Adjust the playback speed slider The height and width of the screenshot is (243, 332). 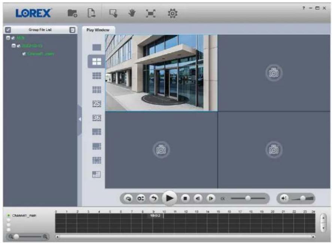248,198
